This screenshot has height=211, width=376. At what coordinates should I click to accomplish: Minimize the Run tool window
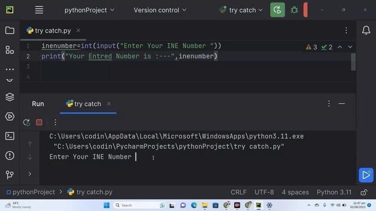coord(341,104)
